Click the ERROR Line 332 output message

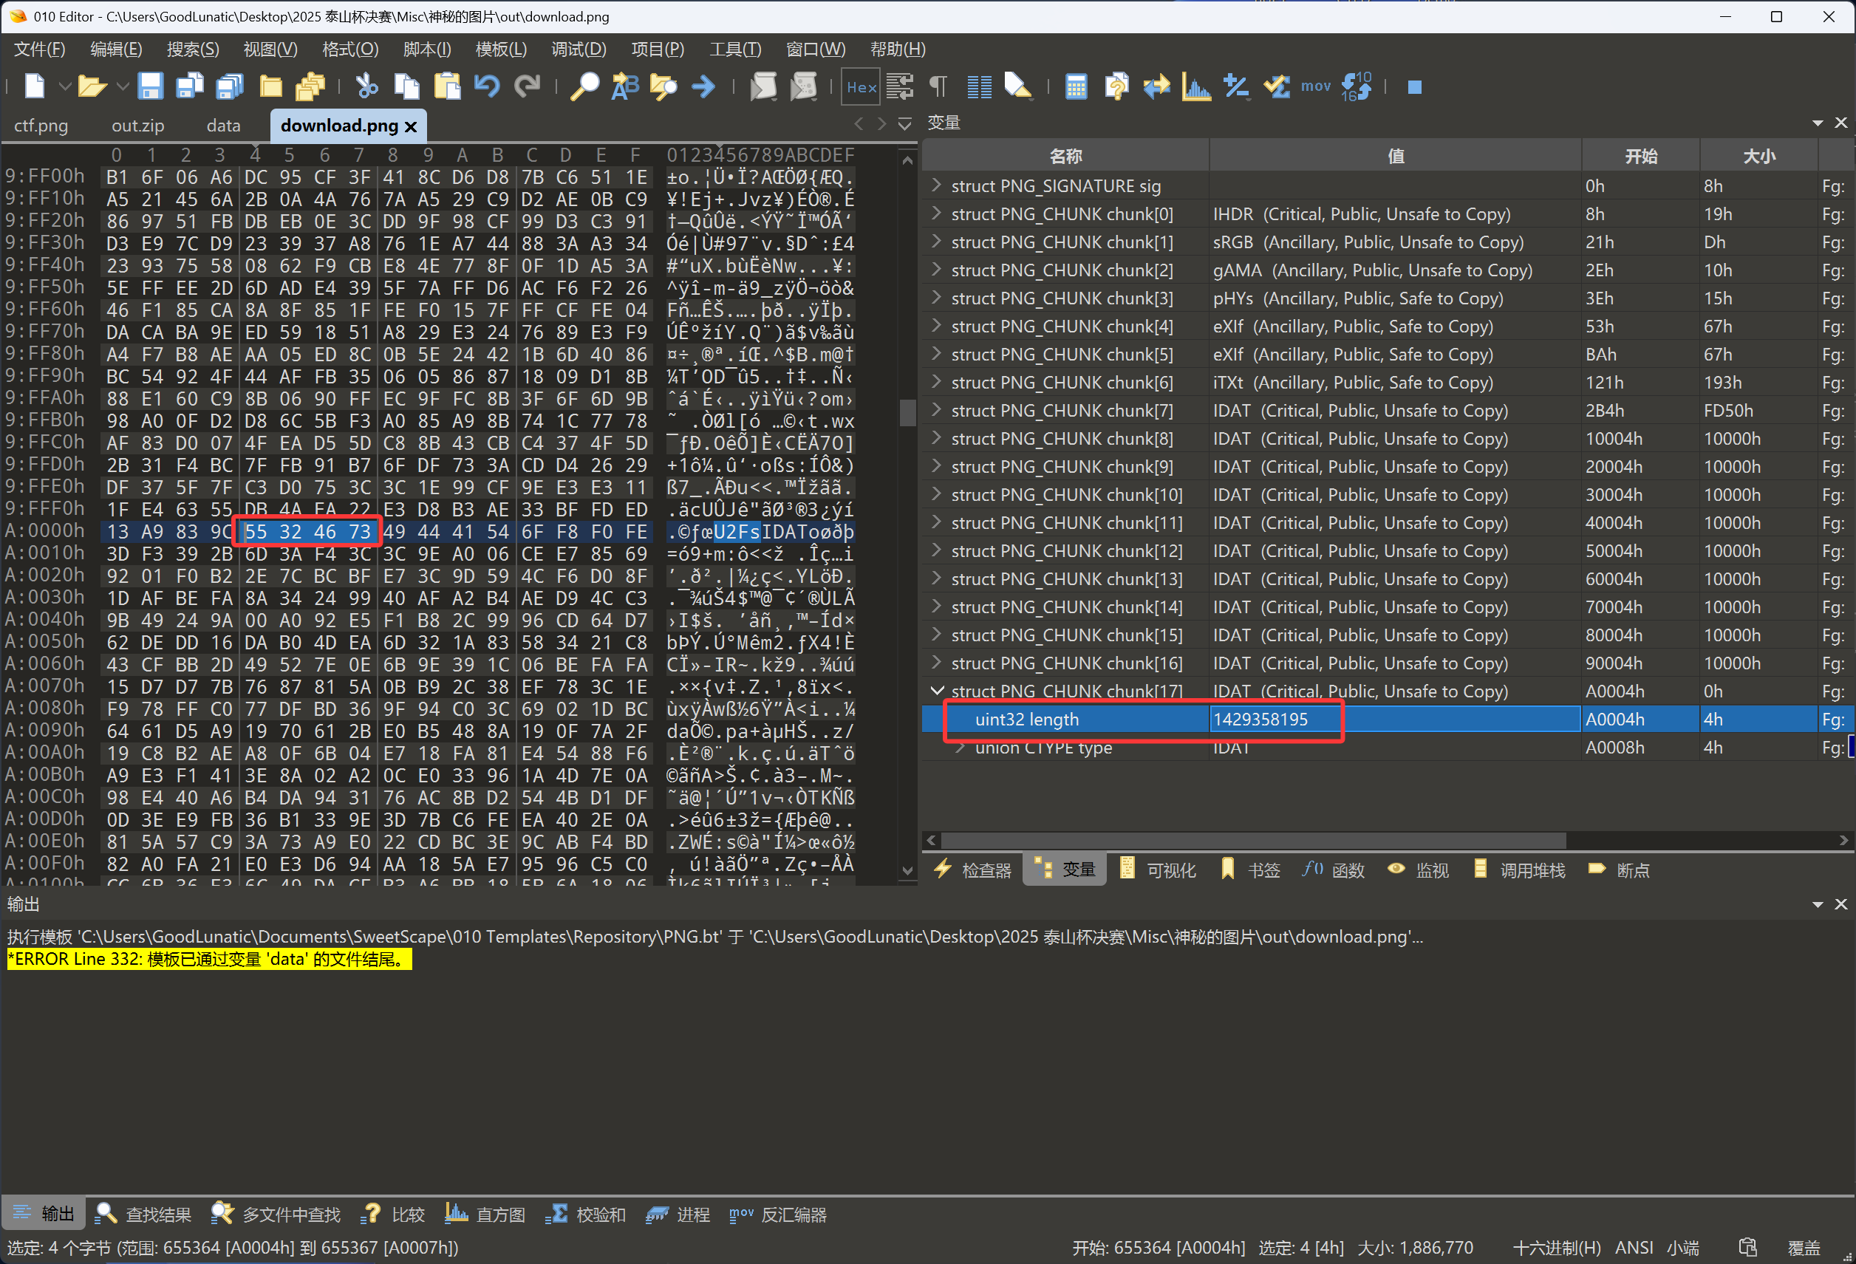tap(209, 959)
